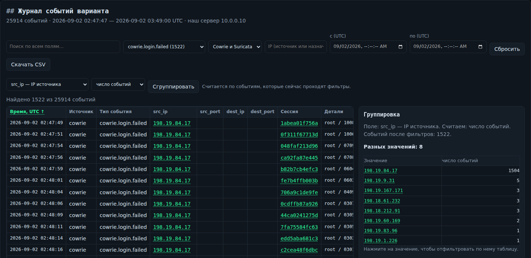Open the 'Cowrie и Suricata' source dropdown
This screenshot has width=531, height=258.
(235, 47)
